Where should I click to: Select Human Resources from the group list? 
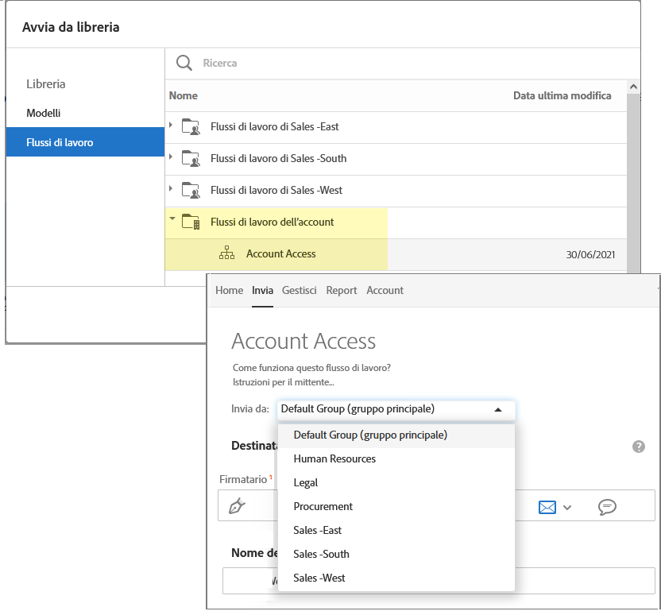pos(334,458)
